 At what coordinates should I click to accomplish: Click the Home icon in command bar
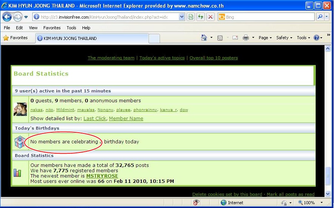coord(204,38)
